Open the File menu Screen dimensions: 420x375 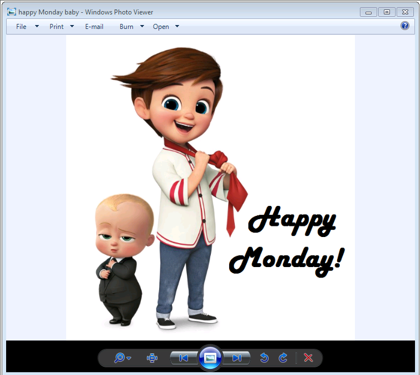click(21, 27)
